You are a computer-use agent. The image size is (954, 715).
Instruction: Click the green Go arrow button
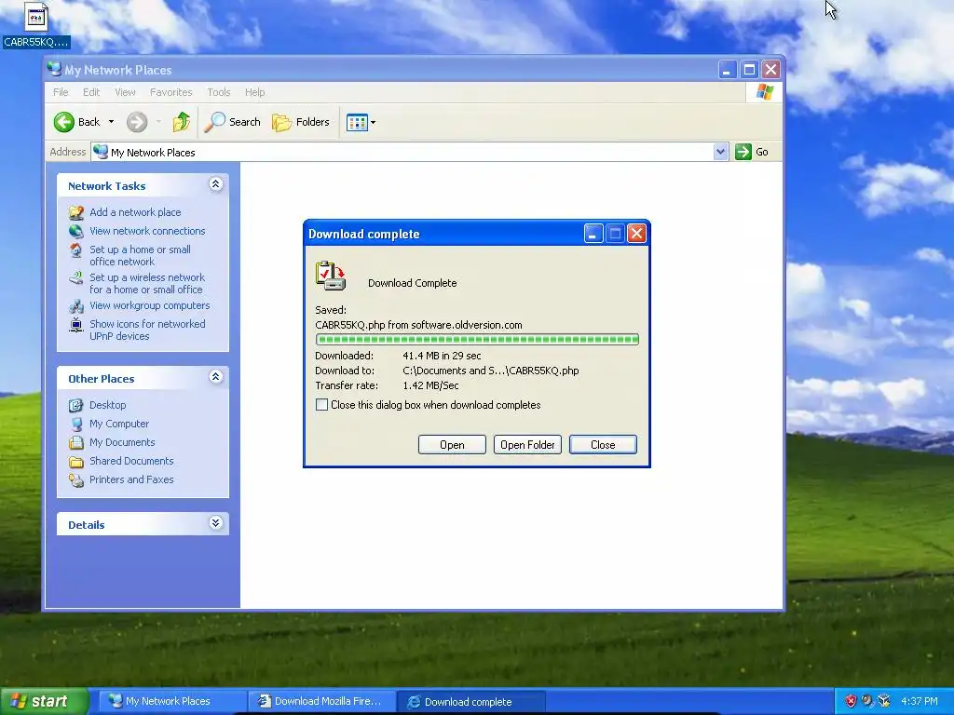(743, 152)
